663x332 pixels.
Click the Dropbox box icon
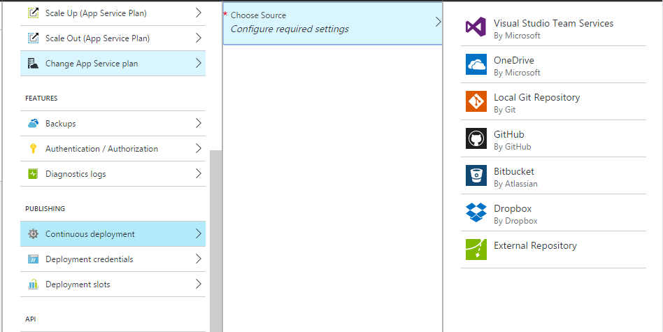click(476, 212)
